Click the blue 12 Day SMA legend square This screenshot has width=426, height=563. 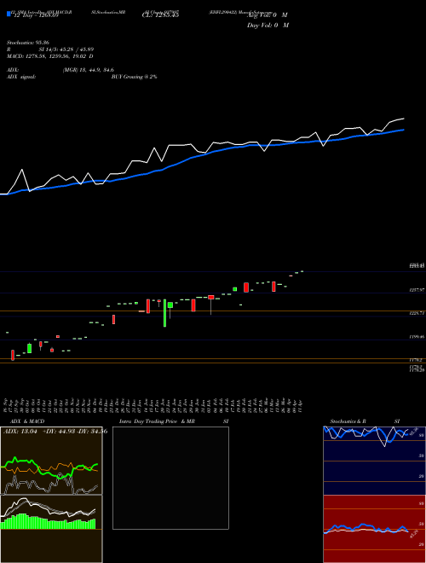click(9, 15)
